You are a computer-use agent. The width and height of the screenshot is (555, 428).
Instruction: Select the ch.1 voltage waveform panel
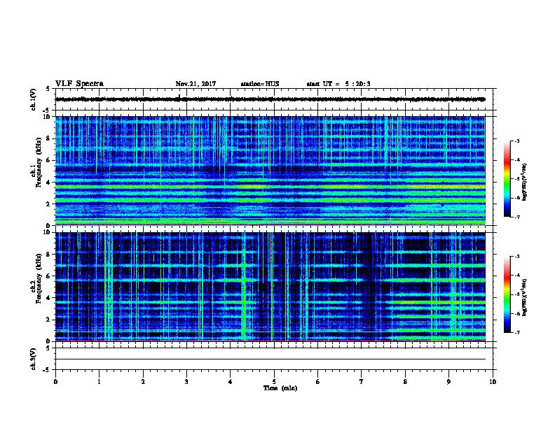click(274, 99)
